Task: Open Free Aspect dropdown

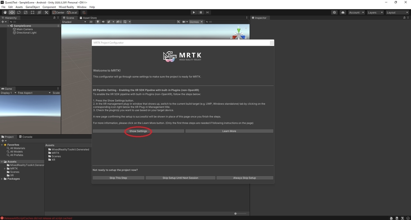Action: pyautogui.click(x=34, y=93)
